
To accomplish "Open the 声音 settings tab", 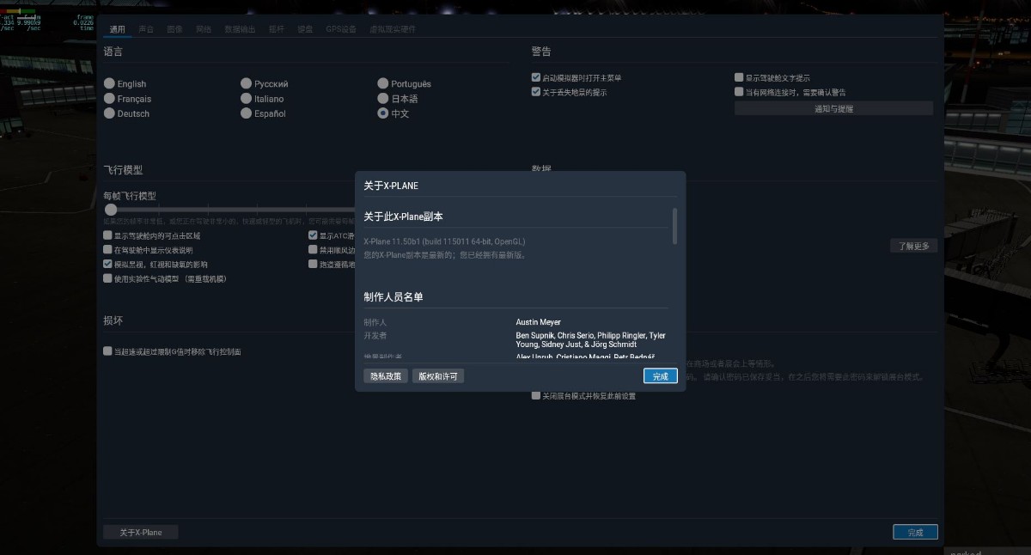I will (x=146, y=29).
